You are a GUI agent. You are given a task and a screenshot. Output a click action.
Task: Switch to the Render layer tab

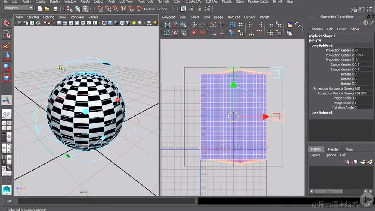333,149
